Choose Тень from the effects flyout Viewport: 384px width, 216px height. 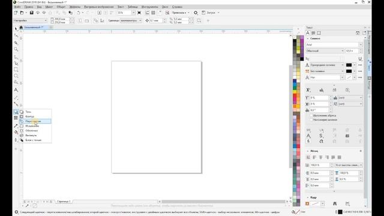coord(35,112)
